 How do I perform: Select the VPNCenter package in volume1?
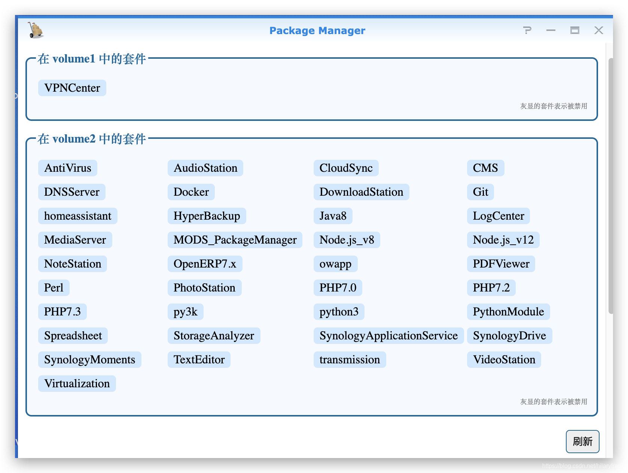[x=72, y=88]
